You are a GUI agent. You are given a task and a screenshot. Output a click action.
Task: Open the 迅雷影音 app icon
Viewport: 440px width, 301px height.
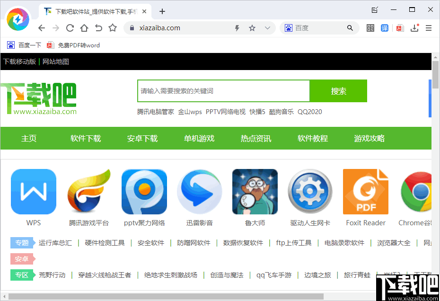200,192
